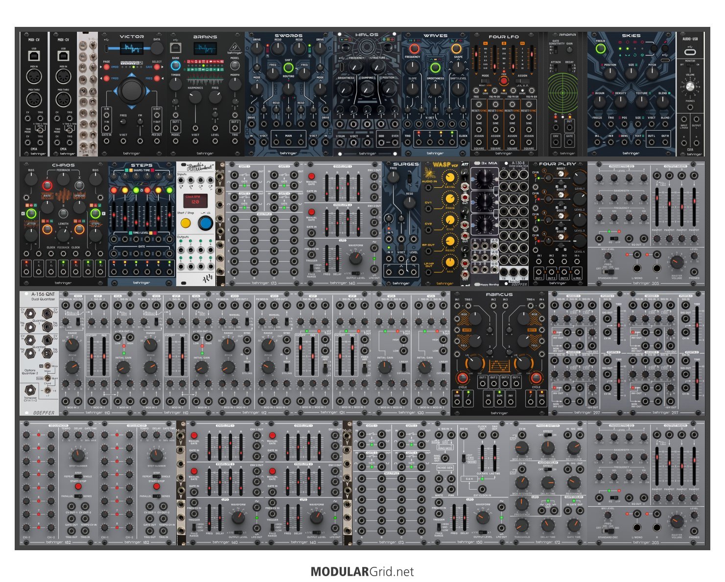Click the PITCH knob on the Skies module

pos(652,74)
